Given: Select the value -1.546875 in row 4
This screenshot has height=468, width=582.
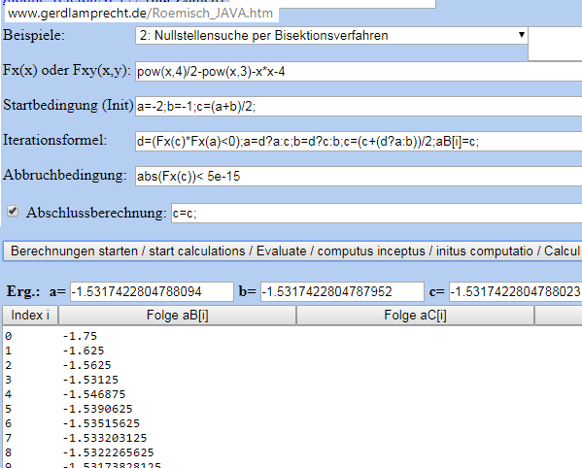Looking at the screenshot, I should pos(94,394).
